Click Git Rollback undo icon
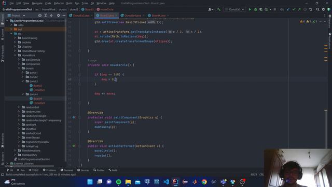The height and width of the screenshot is (187, 332). pyautogui.click(x=311, y=9)
